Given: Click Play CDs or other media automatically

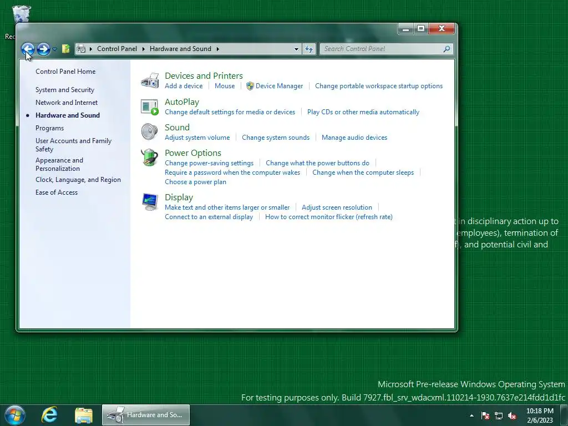Looking at the screenshot, I should point(363,112).
